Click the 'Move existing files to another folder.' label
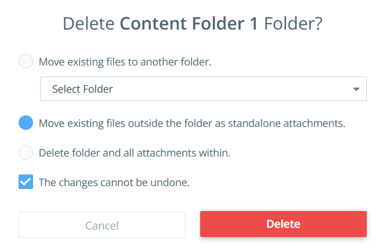This screenshot has height=251, width=383. pyautogui.click(x=124, y=61)
